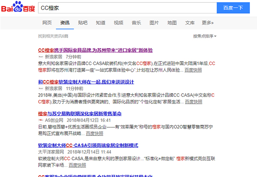The image size is (257, 177).
Task: Select the 视频 tab
Action: [x=118, y=23]
